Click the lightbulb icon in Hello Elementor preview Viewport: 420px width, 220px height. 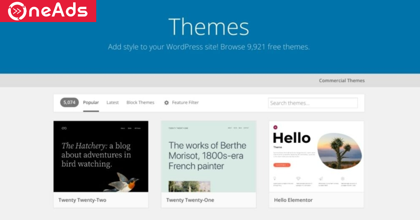[275, 178]
